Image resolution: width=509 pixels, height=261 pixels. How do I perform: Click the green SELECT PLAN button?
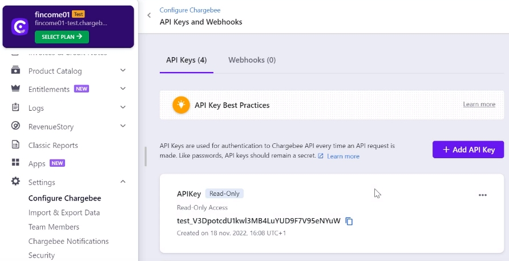click(62, 37)
